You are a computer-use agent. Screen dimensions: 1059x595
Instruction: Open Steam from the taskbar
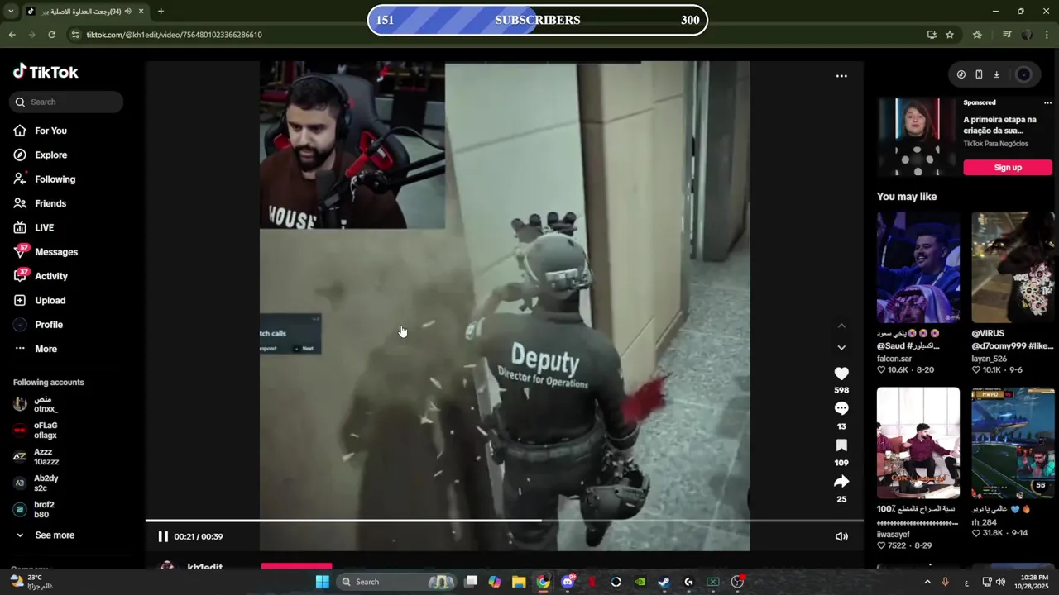point(664,582)
